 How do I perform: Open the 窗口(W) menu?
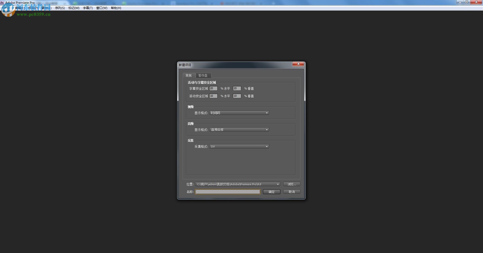[x=102, y=8]
